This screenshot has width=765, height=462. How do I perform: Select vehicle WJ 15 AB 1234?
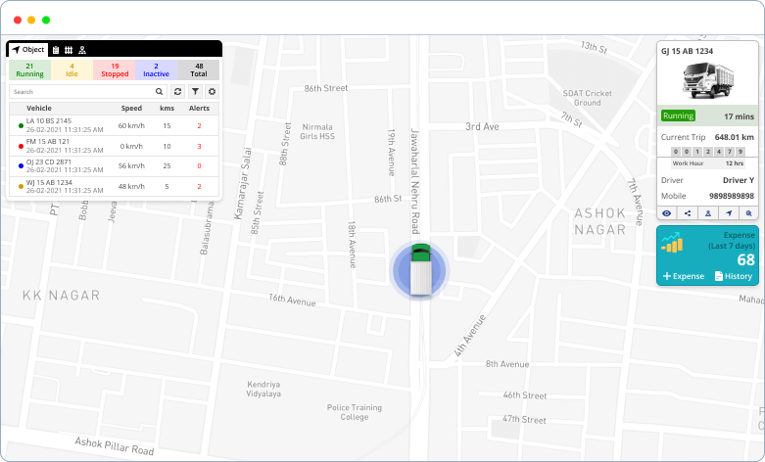point(114,187)
